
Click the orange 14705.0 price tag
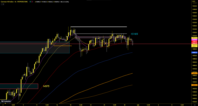[x=194, y=73]
